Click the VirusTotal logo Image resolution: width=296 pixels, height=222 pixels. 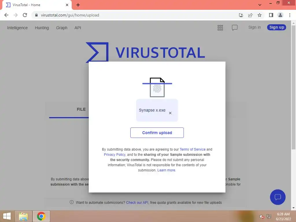(145, 52)
